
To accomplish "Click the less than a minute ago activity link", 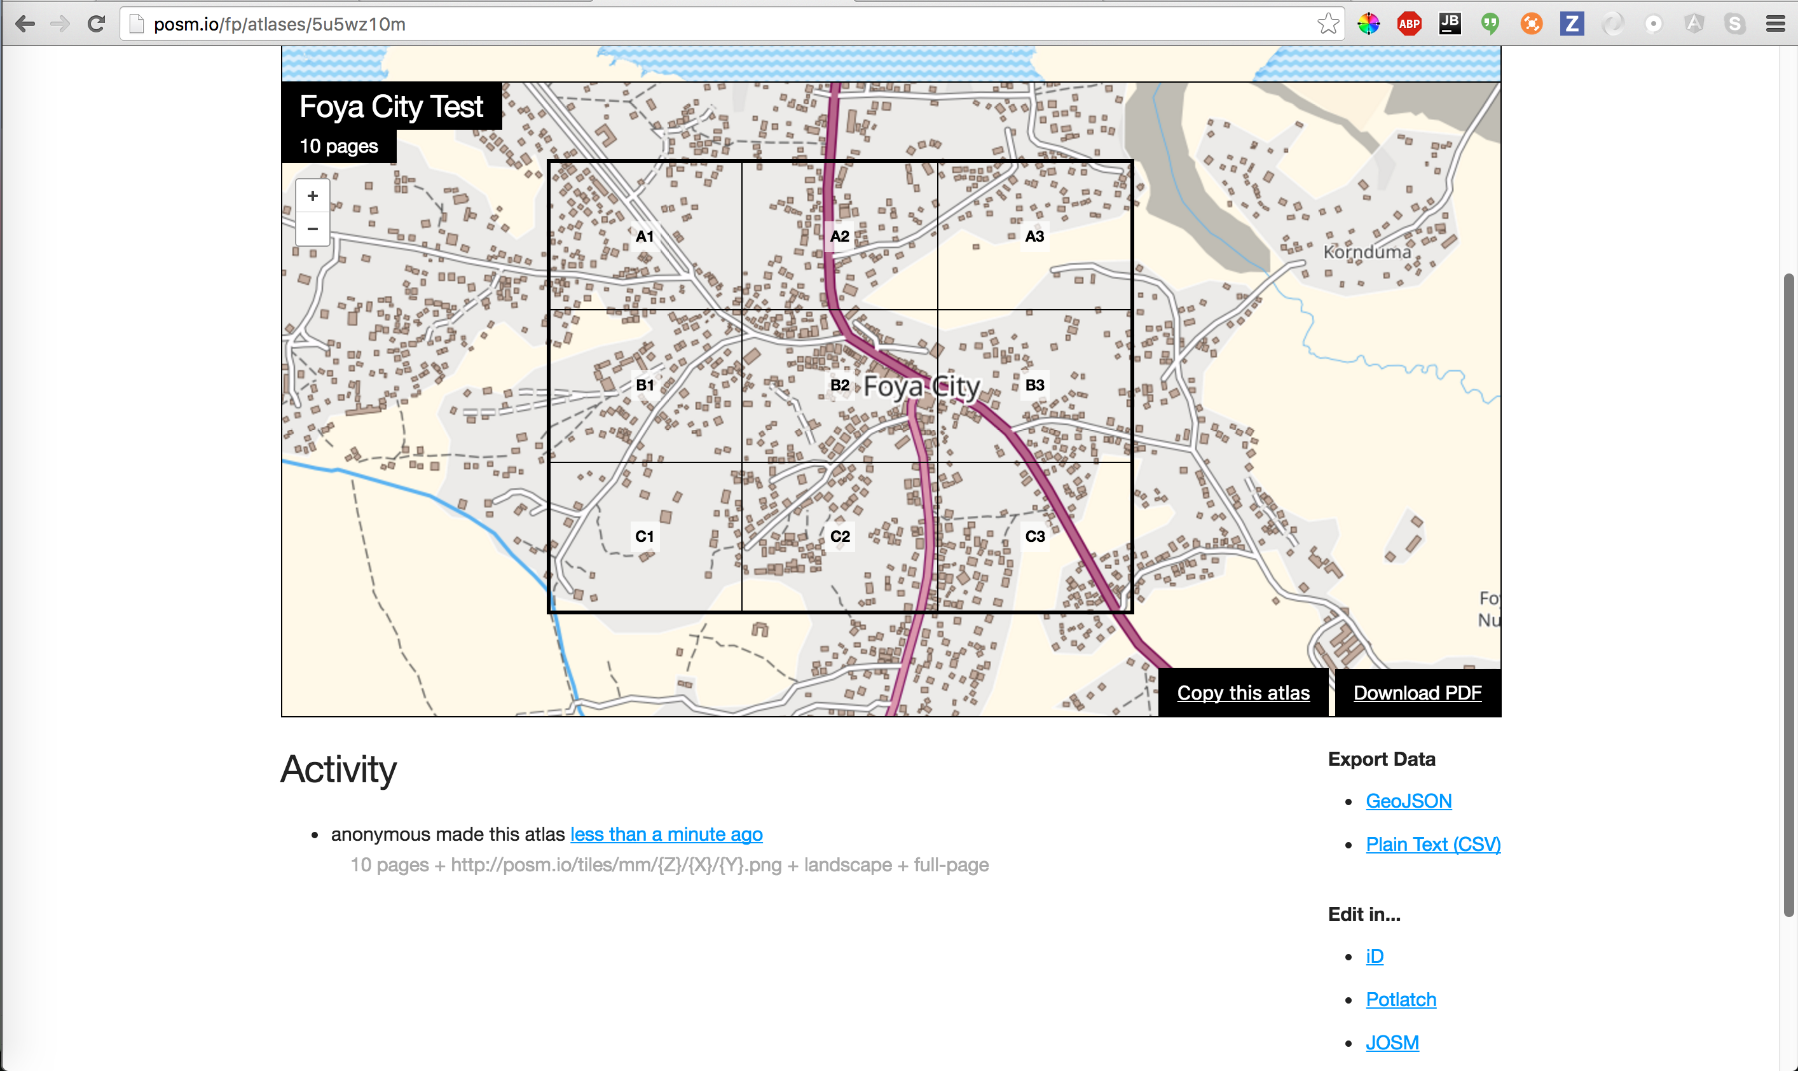I will point(666,835).
